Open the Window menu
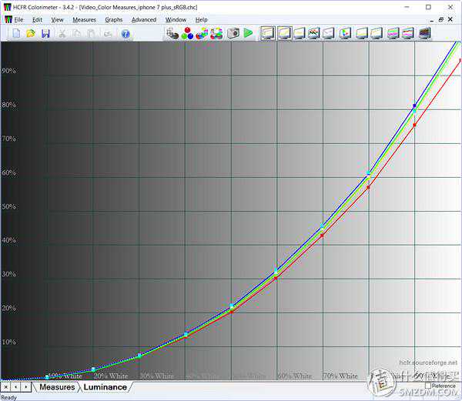462x401 pixels. [x=176, y=19]
